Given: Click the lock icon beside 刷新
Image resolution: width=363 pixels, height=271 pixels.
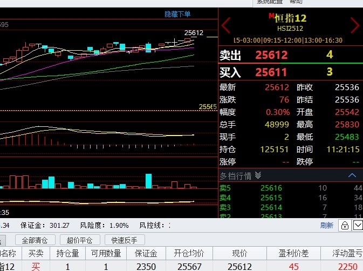Looking at the screenshot, I should coord(345,225).
